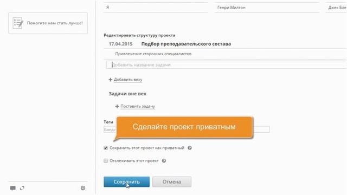Save the project with Сохранить button
The width and height of the screenshot is (347, 195).
126,182
